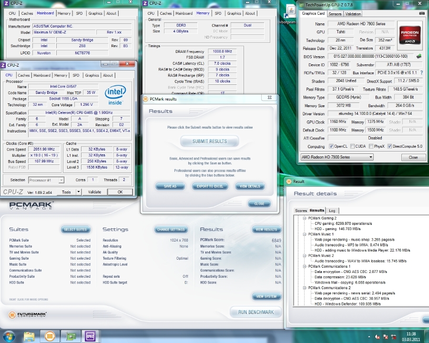Show hidden tray icons arrow
Viewport: 429px width, 343px height.
(369, 337)
